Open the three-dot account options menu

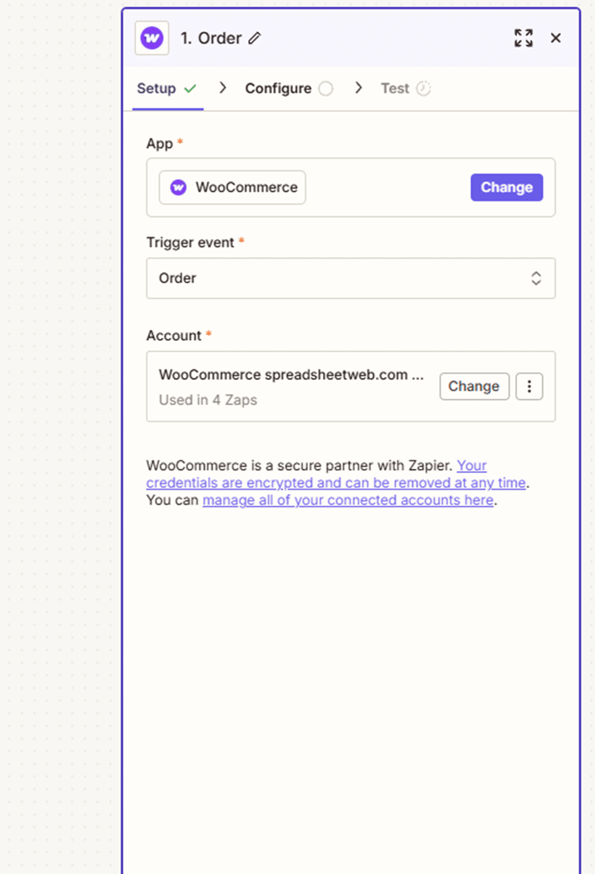pyautogui.click(x=529, y=386)
